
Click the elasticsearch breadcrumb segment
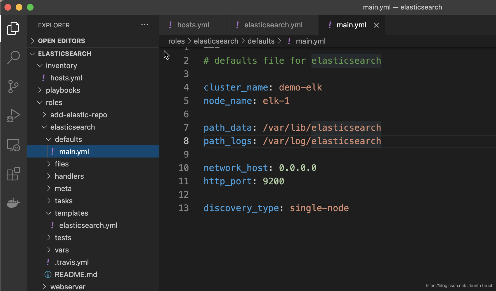tap(216, 41)
